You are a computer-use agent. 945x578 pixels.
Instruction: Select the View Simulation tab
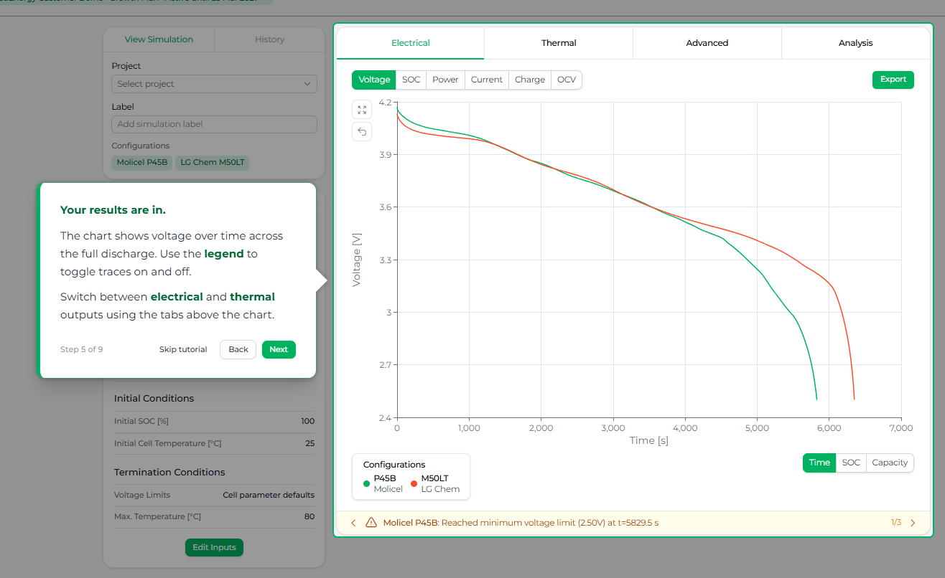click(159, 39)
